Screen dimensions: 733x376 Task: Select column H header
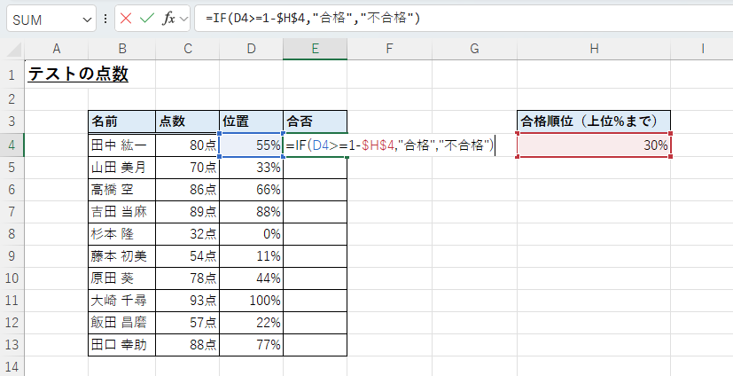click(x=594, y=49)
